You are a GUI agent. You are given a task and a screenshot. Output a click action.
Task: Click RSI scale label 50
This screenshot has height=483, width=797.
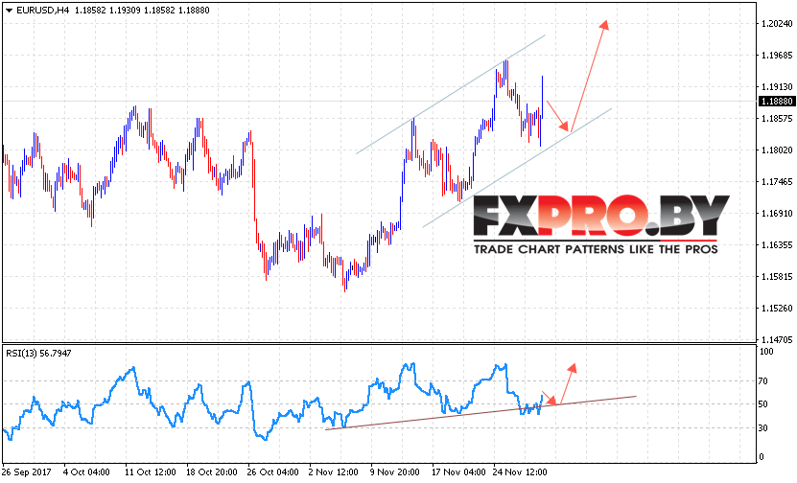point(762,404)
